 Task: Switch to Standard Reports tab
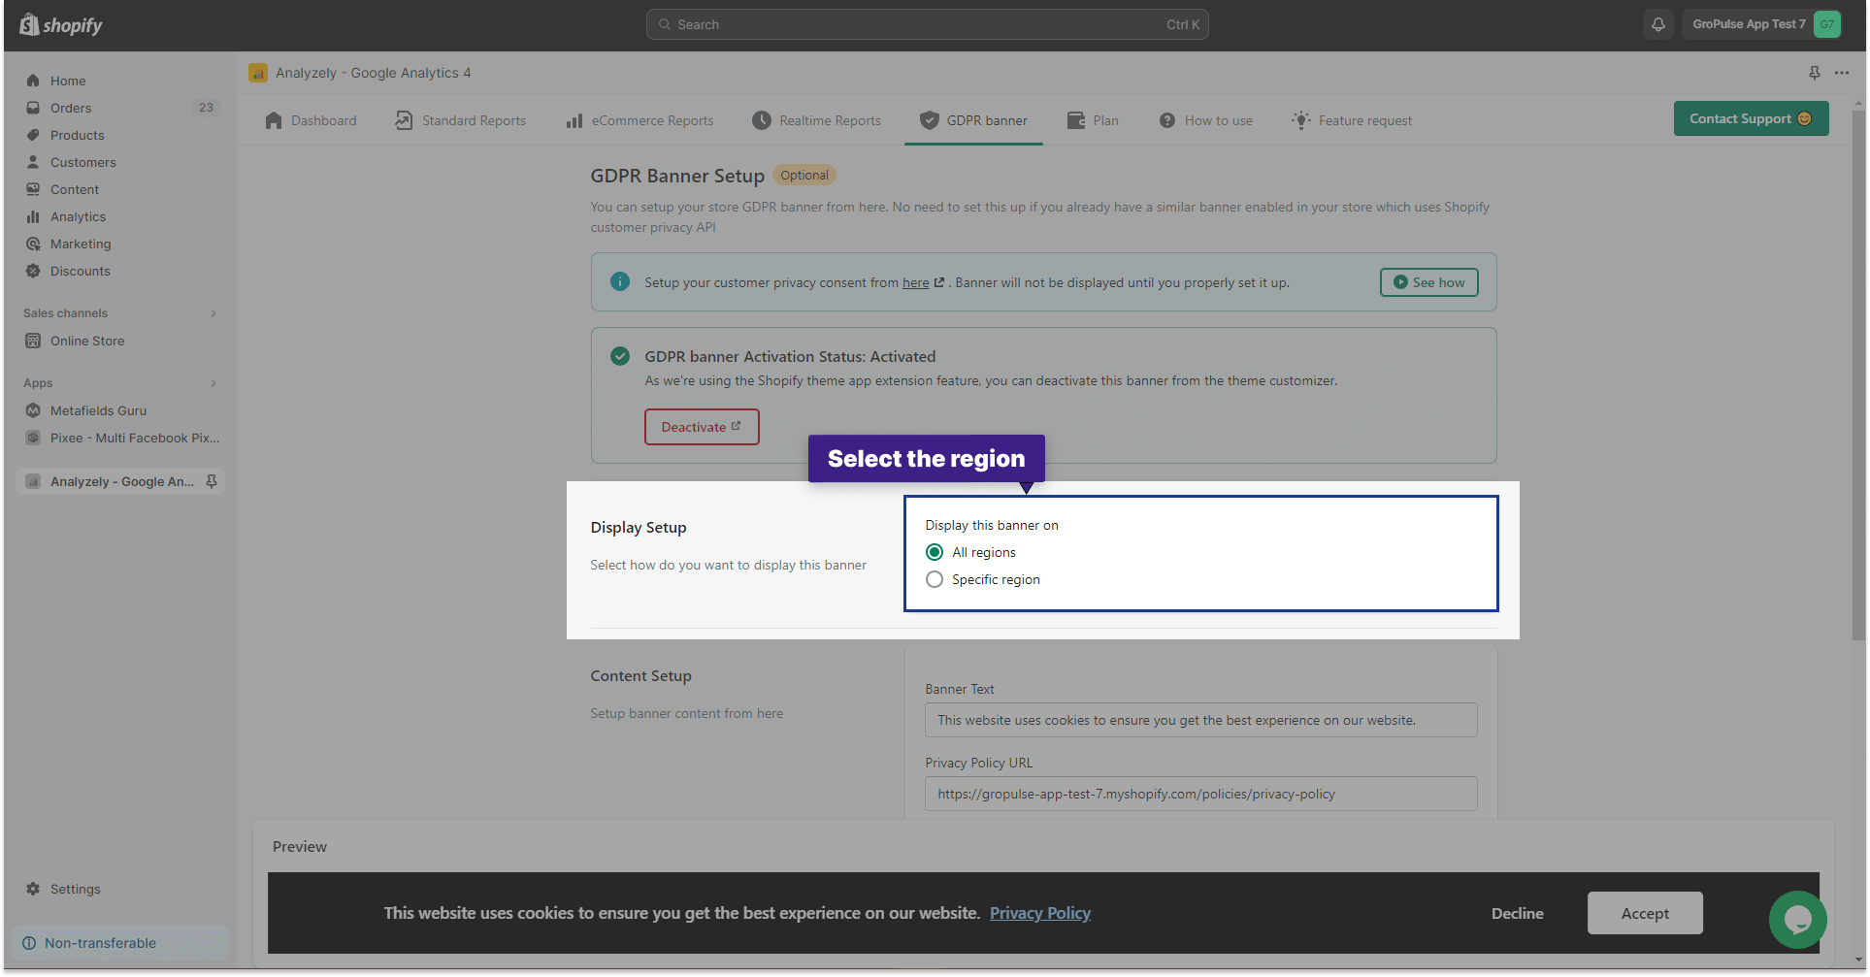[460, 120]
